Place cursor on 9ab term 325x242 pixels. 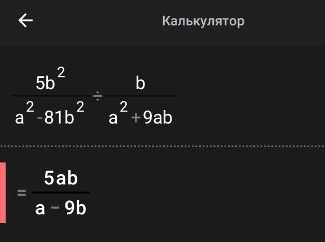158,118
